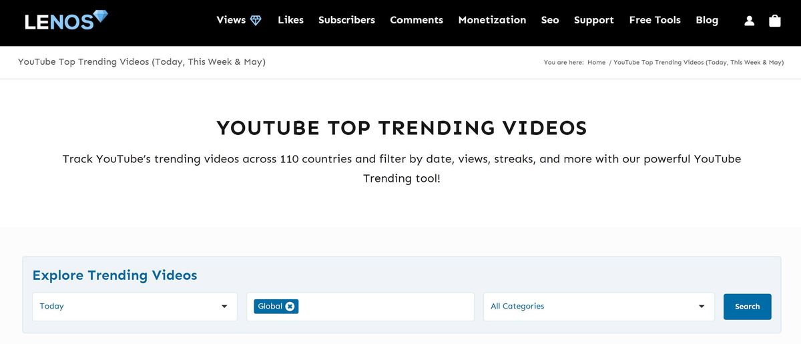Go to the Subscribers menu item
801x344 pixels.
point(346,20)
